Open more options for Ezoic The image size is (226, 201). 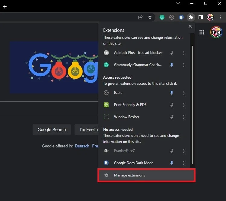184,93
